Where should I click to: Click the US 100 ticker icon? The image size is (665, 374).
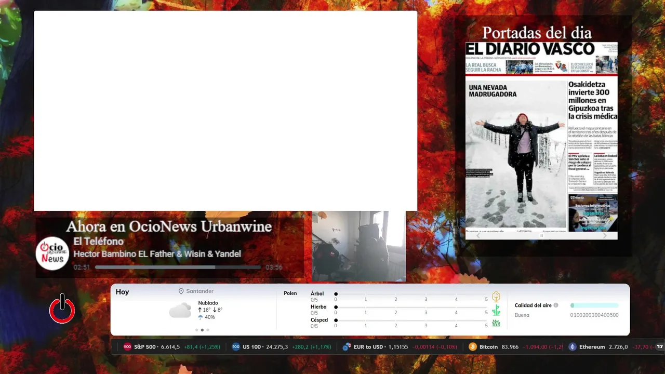236,347
